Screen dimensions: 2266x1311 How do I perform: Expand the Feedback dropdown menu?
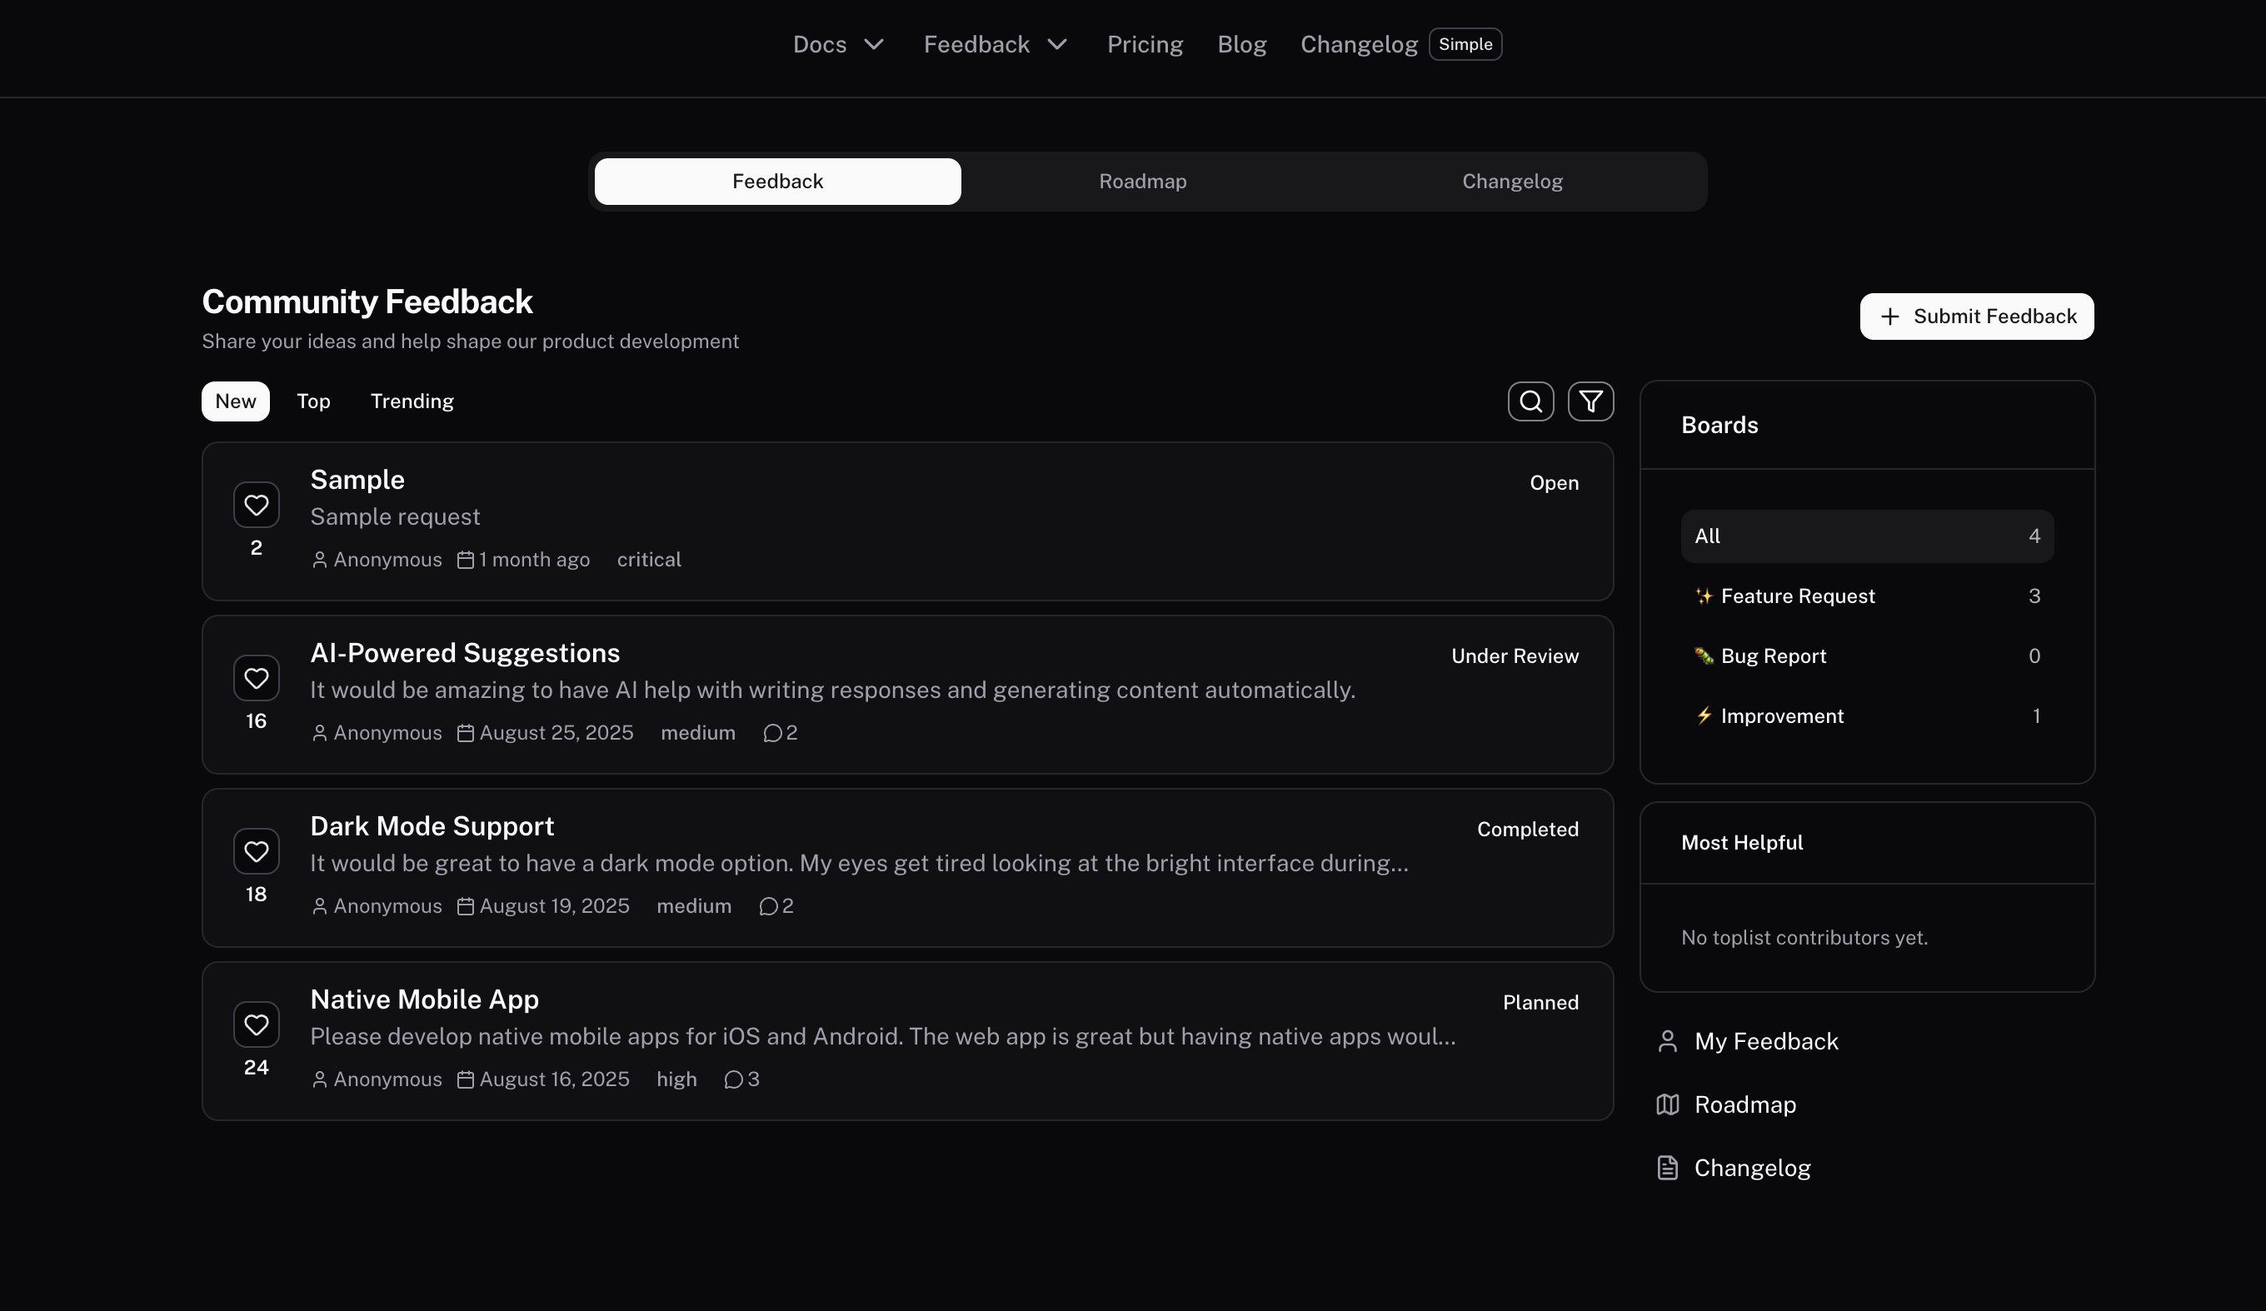[x=994, y=43]
